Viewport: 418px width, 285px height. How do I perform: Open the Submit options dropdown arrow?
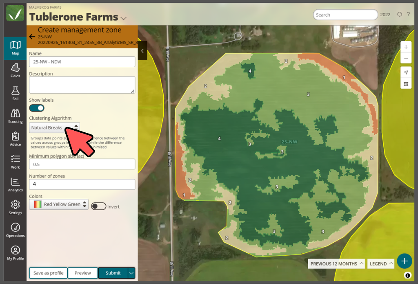131,273
